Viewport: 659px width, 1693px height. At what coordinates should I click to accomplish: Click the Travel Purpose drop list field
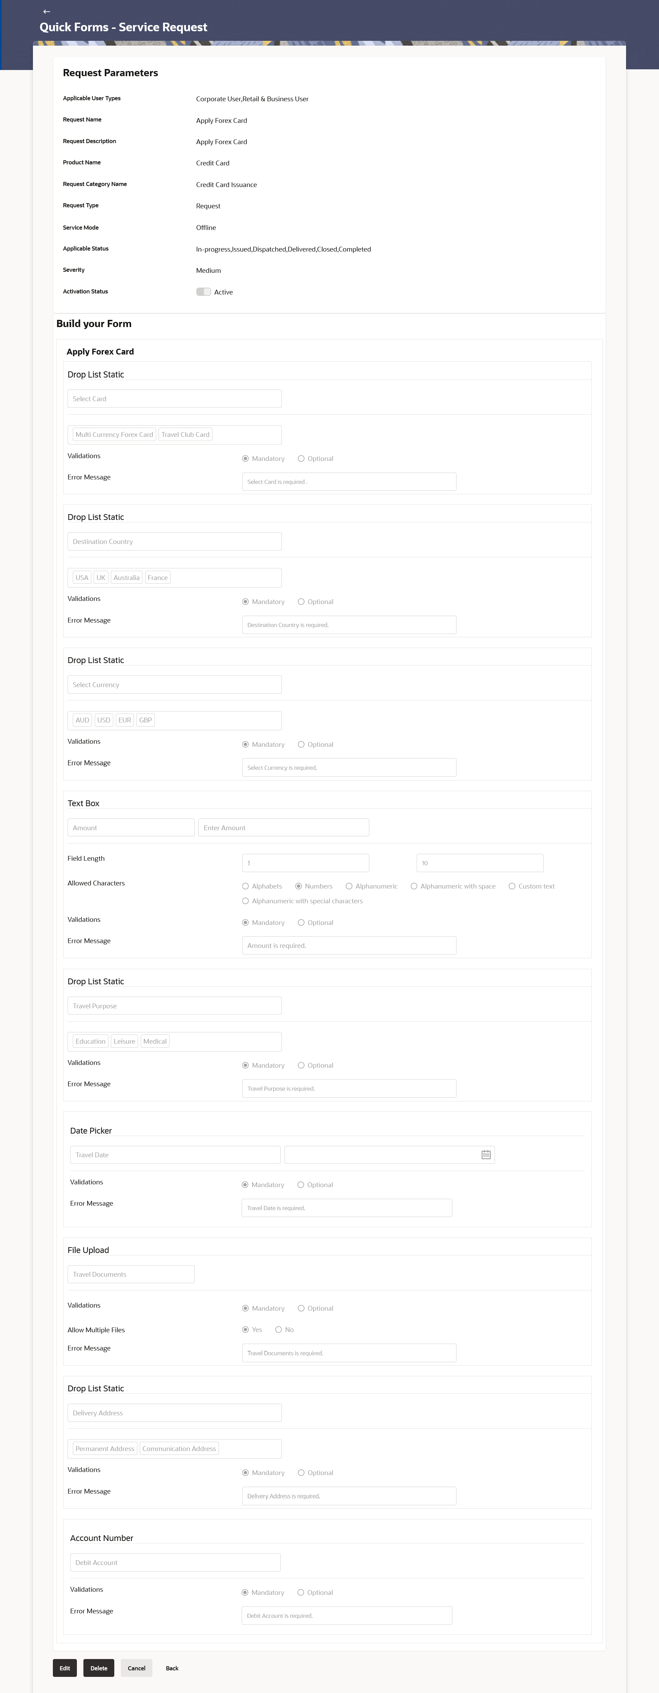[x=174, y=1006]
